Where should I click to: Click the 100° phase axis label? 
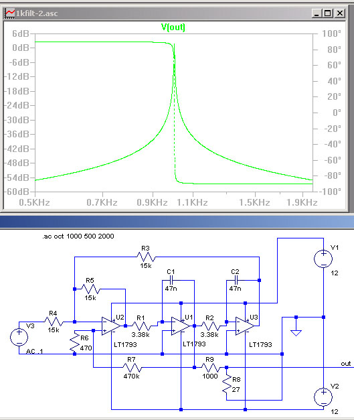coord(331,33)
